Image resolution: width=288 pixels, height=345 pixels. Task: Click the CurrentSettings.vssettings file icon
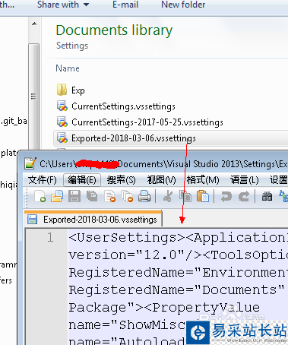point(62,106)
